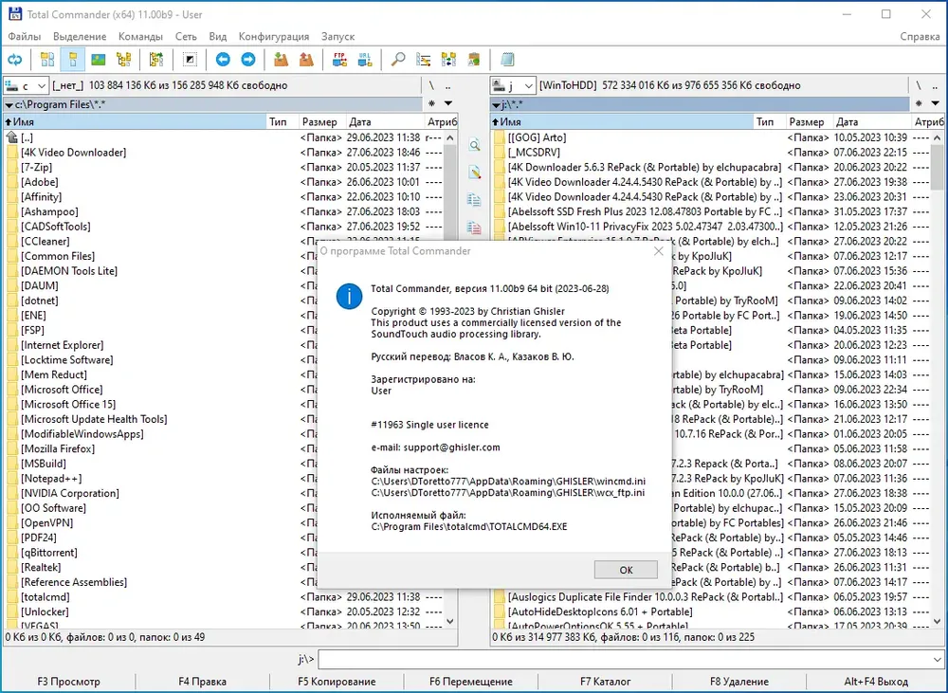
Task: Click the F5 Копирование button
Action: click(x=337, y=682)
